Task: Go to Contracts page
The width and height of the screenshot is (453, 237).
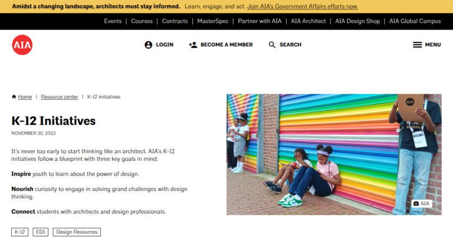Action: [x=175, y=21]
